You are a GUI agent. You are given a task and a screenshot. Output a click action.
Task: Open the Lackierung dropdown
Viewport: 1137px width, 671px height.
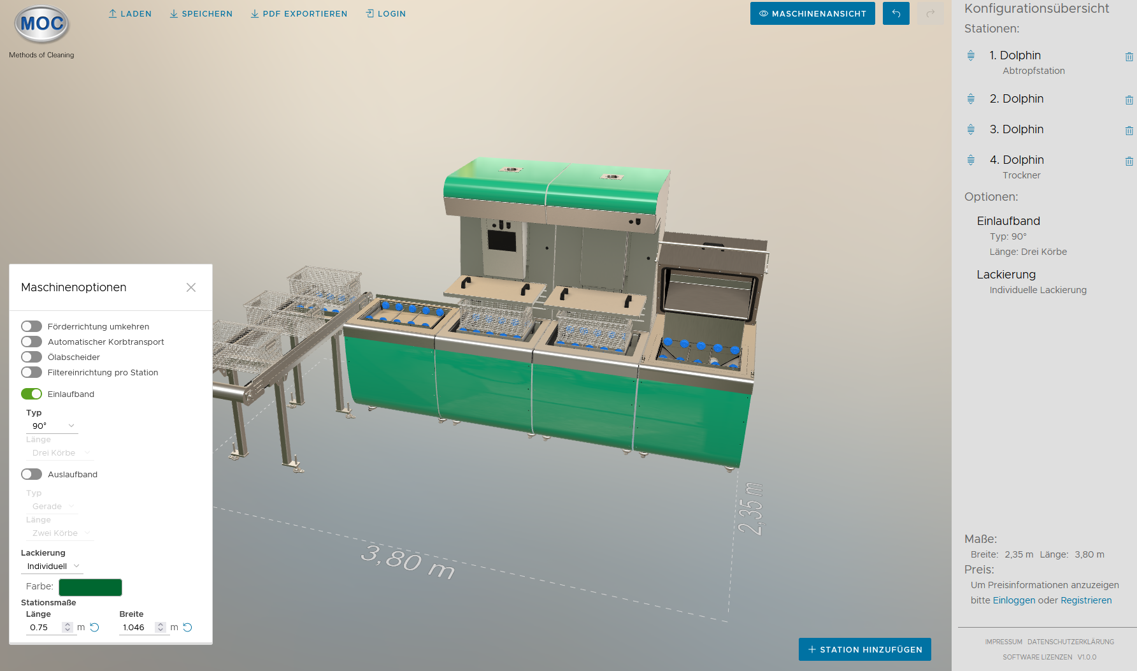tap(52, 566)
